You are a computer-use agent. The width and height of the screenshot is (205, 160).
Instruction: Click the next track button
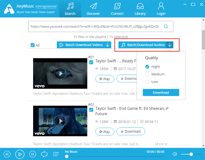click(33, 154)
